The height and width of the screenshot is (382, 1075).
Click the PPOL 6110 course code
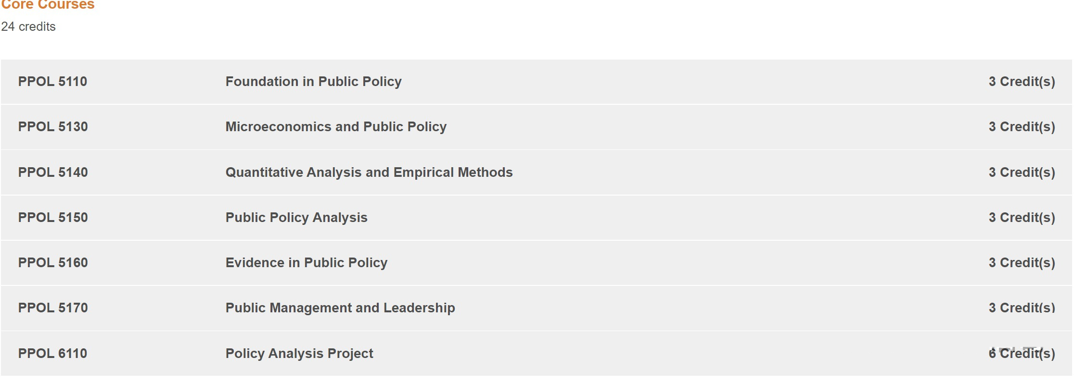point(52,354)
